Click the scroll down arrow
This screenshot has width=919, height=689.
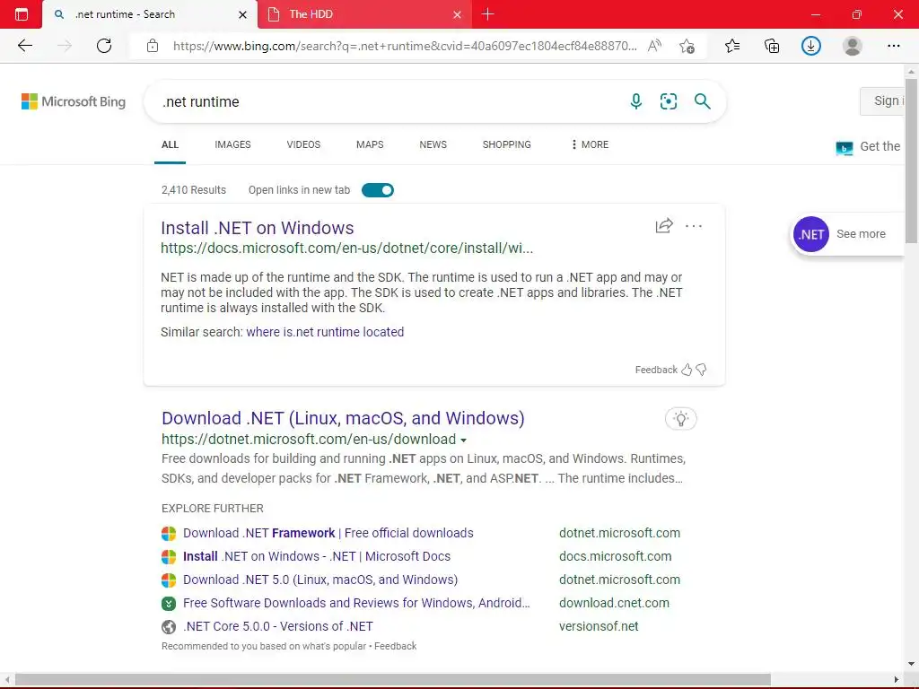pos(911,664)
